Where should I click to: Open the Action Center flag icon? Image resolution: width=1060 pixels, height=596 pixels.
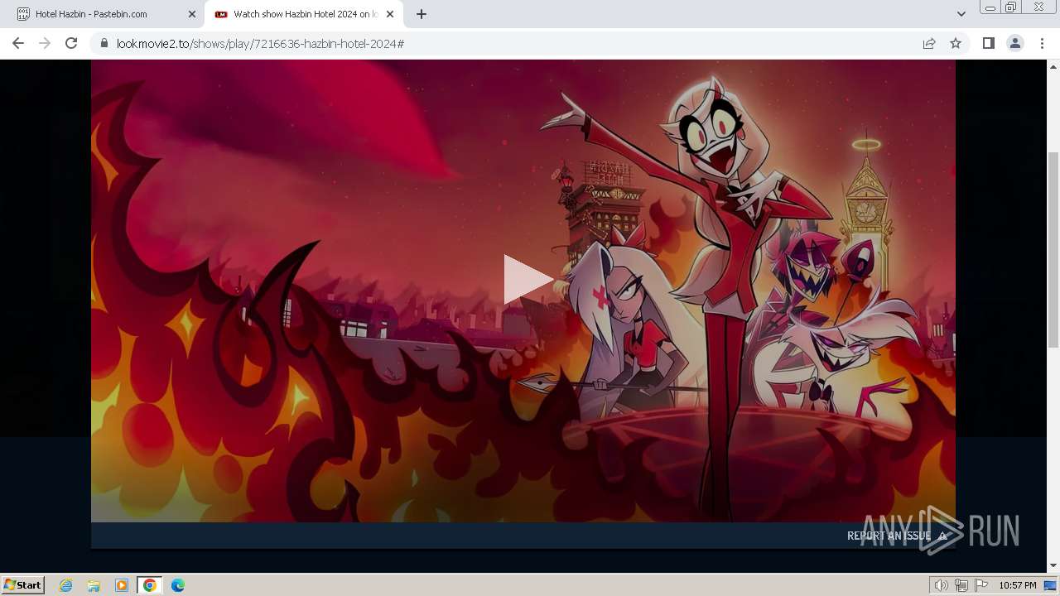click(x=981, y=585)
